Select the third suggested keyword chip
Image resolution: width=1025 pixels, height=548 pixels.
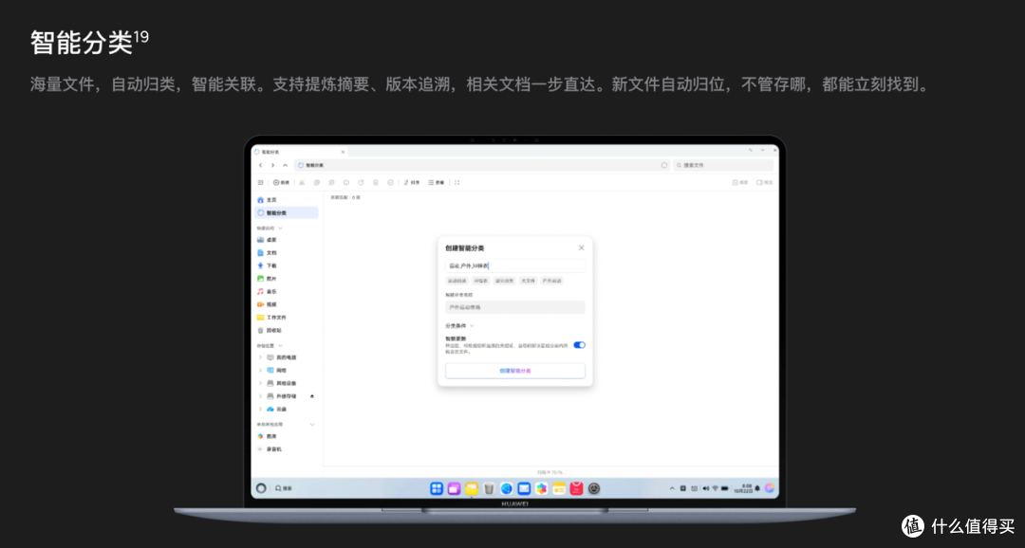(505, 281)
